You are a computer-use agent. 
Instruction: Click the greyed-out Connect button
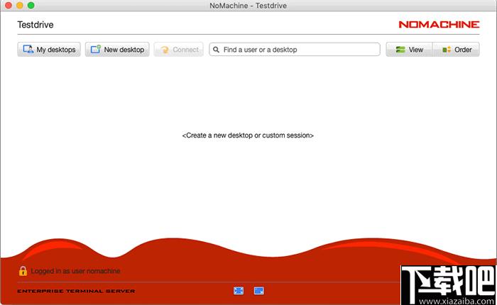pyautogui.click(x=179, y=50)
